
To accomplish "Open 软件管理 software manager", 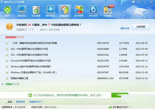I will [79, 11].
